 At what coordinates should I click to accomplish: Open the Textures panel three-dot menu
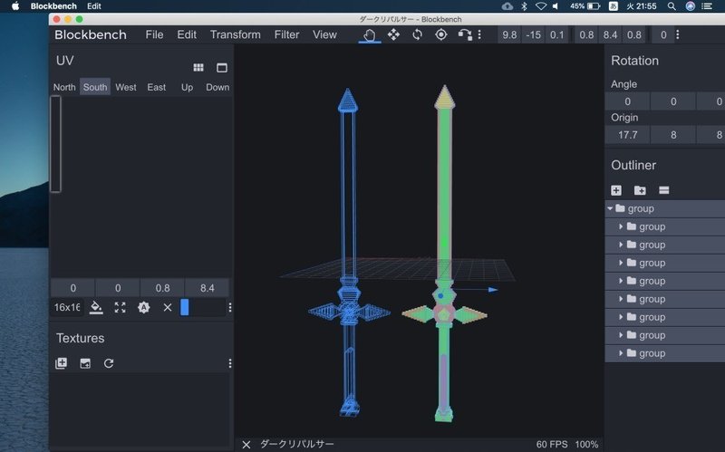[230, 363]
